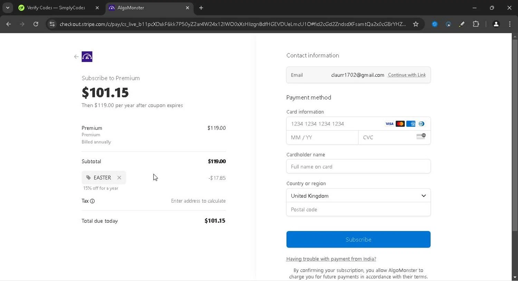The width and height of the screenshot is (518, 281).
Task: View site information icon in address bar
Action: pyautogui.click(x=52, y=24)
